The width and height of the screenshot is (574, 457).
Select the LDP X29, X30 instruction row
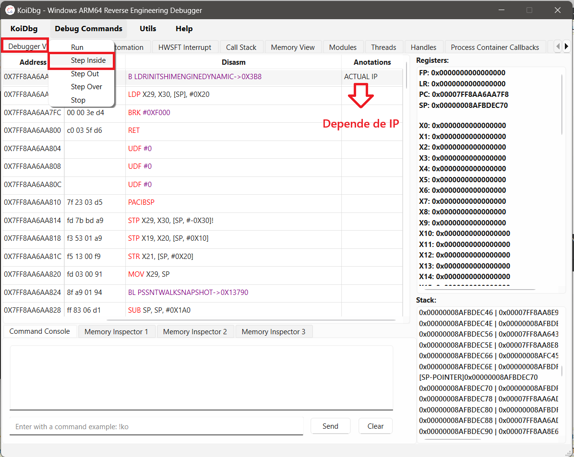tap(203, 94)
